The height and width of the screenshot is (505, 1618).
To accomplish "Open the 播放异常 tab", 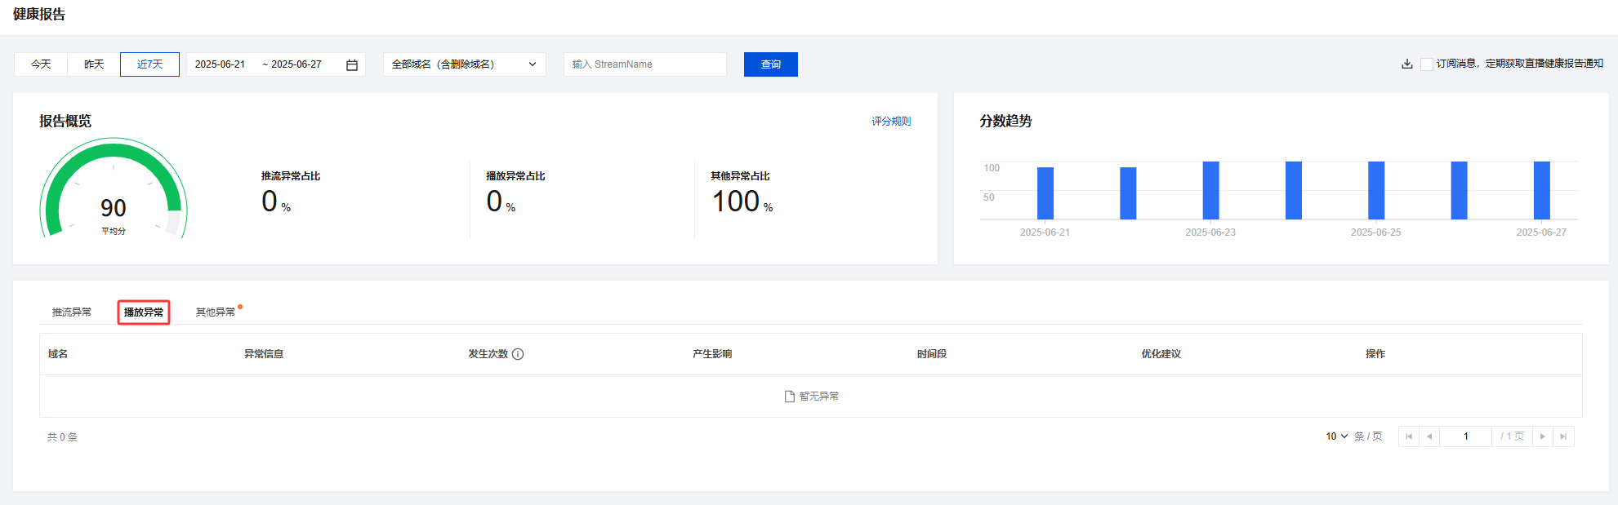I will coord(144,312).
